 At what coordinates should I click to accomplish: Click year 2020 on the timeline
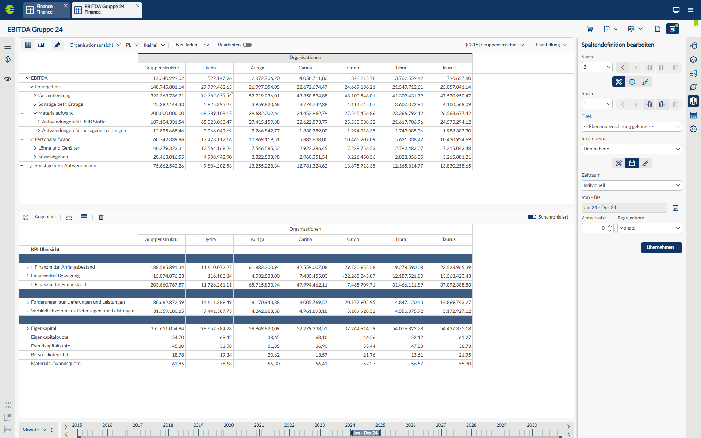click(229, 425)
